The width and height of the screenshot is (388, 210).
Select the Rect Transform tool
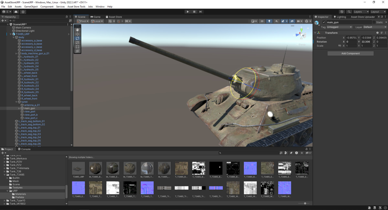click(x=77, y=47)
